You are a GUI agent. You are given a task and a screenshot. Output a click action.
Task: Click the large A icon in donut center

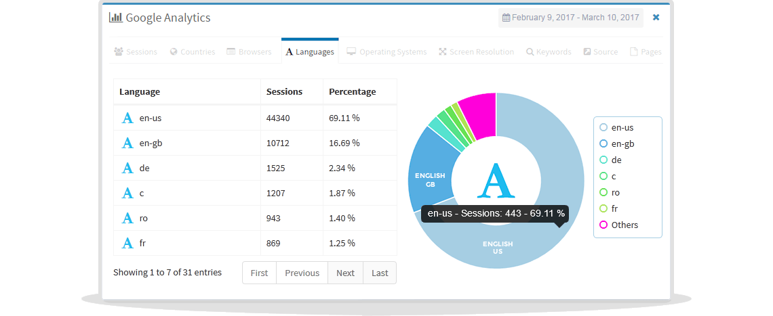[x=496, y=181]
